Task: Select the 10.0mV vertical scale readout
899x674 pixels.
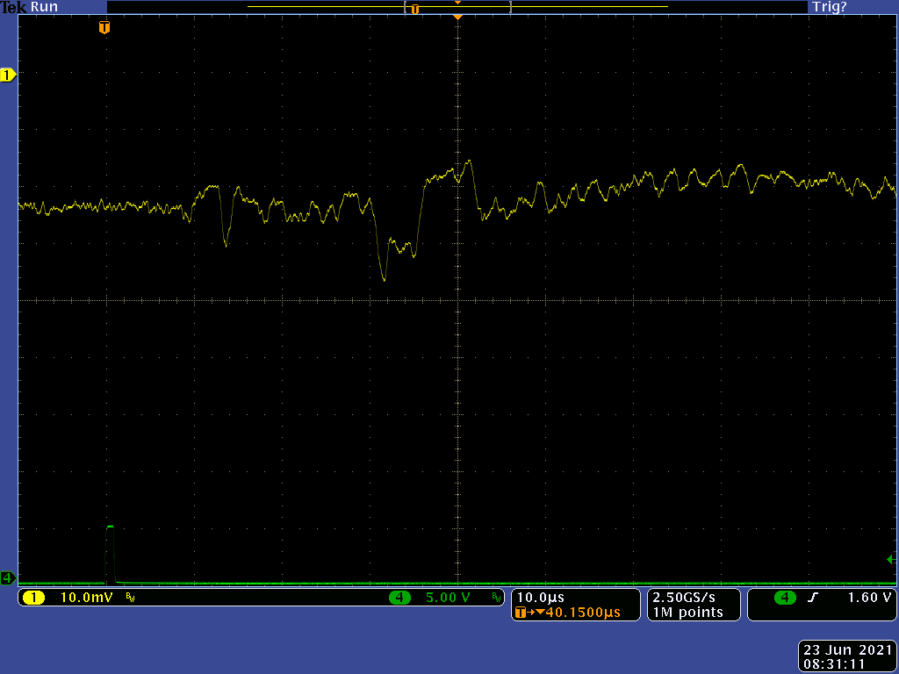Action: click(83, 598)
